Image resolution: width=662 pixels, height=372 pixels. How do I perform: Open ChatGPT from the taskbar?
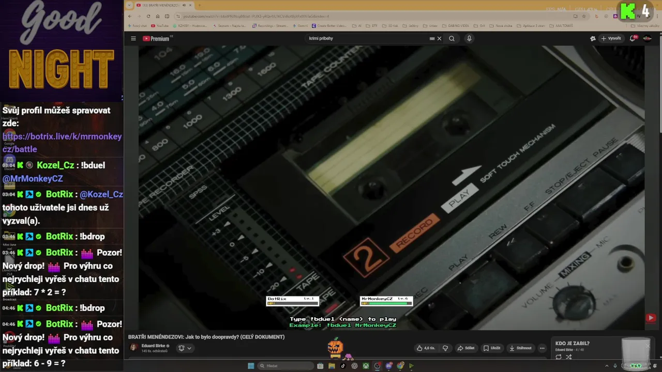point(354,366)
